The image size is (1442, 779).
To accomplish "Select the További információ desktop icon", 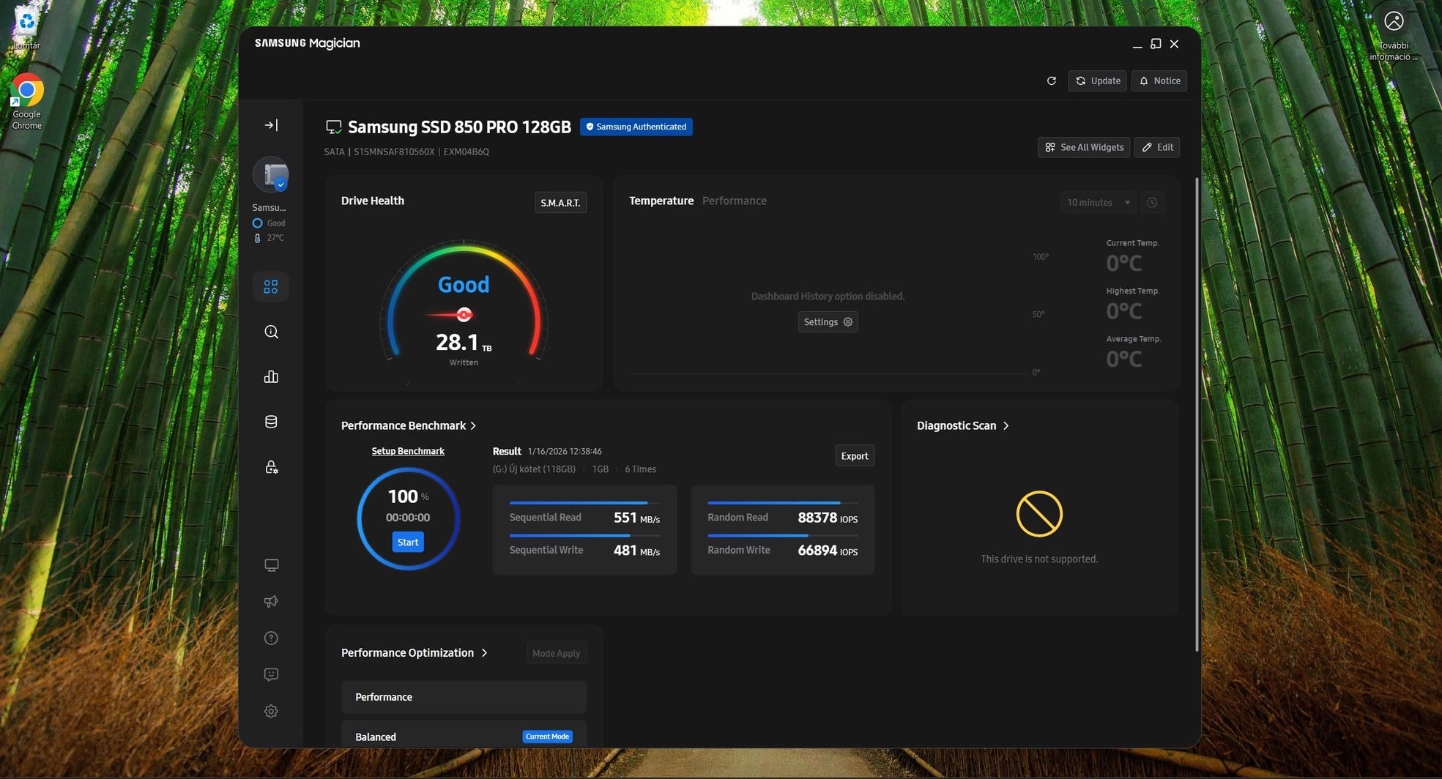I will 1394,35.
